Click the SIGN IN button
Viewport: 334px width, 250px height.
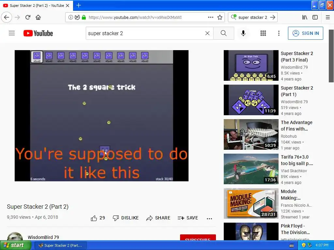click(305, 33)
